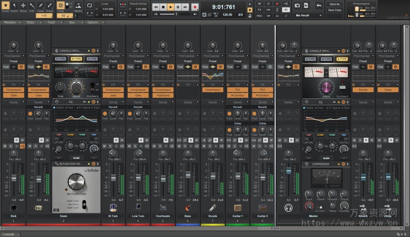This screenshot has height=237, width=410.
Task: Select the arrow Select tool
Action: tap(14, 6)
